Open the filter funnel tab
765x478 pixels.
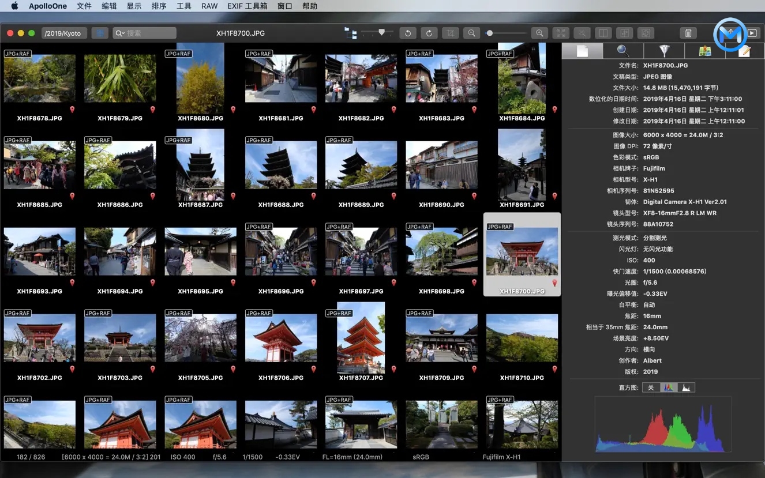click(x=664, y=51)
